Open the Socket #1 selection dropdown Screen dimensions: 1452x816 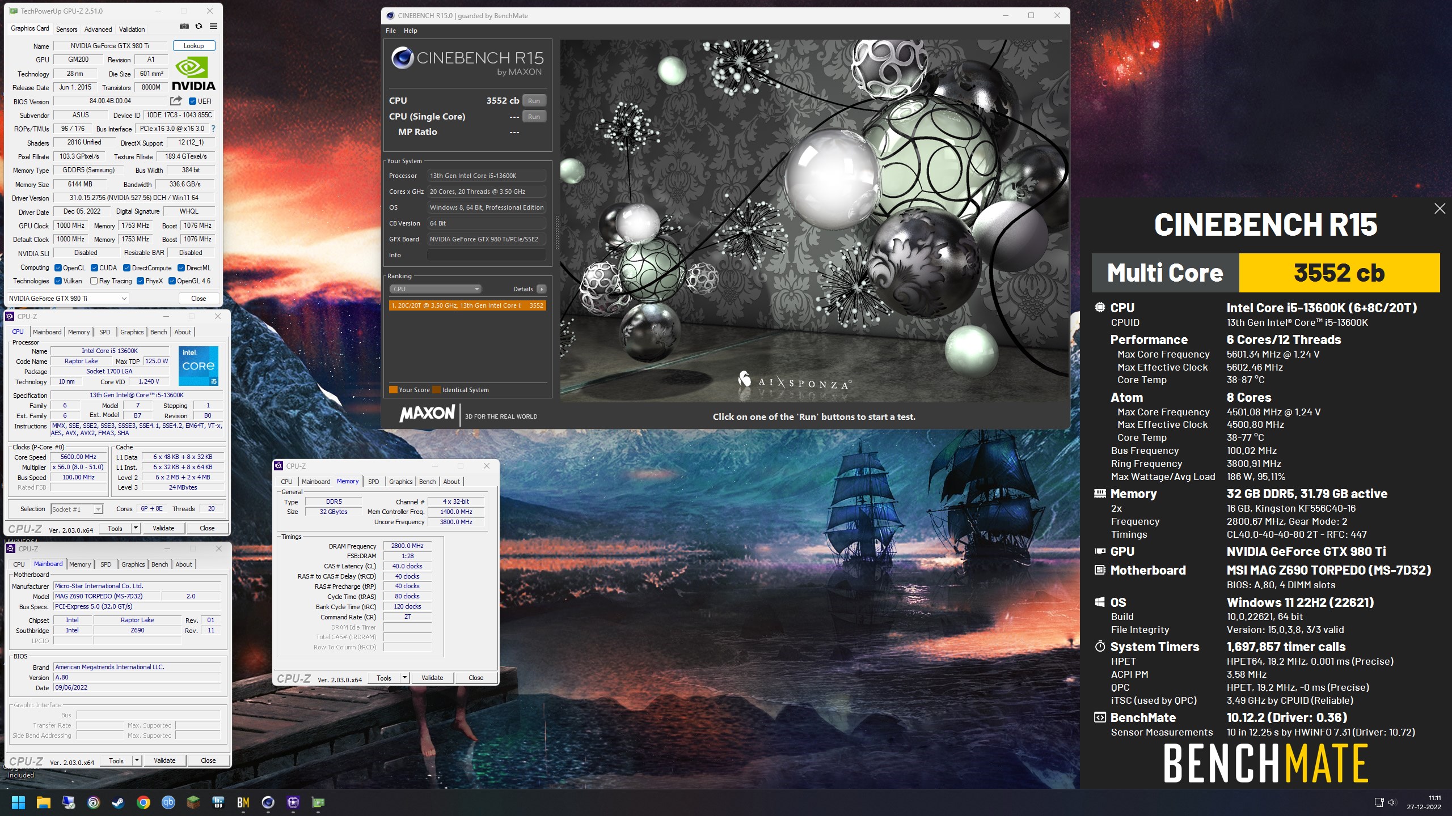tap(77, 509)
